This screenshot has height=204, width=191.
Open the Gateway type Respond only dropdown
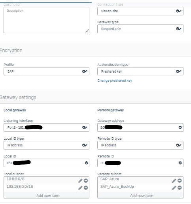point(140,29)
